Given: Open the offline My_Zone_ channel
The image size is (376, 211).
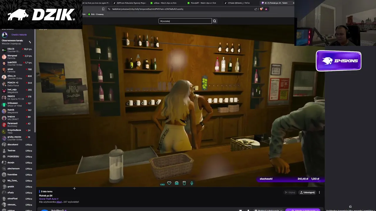Looking at the screenshot, I should (18, 181).
